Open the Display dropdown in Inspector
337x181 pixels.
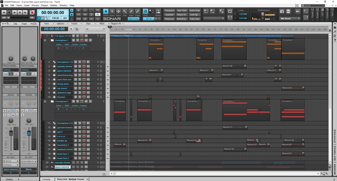(x=10, y=179)
